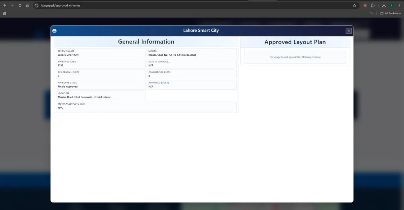Image resolution: width=404 pixels, height=210 pixels.
Task: Close the Lahore Smart City dialog
Action: (349, 31)
